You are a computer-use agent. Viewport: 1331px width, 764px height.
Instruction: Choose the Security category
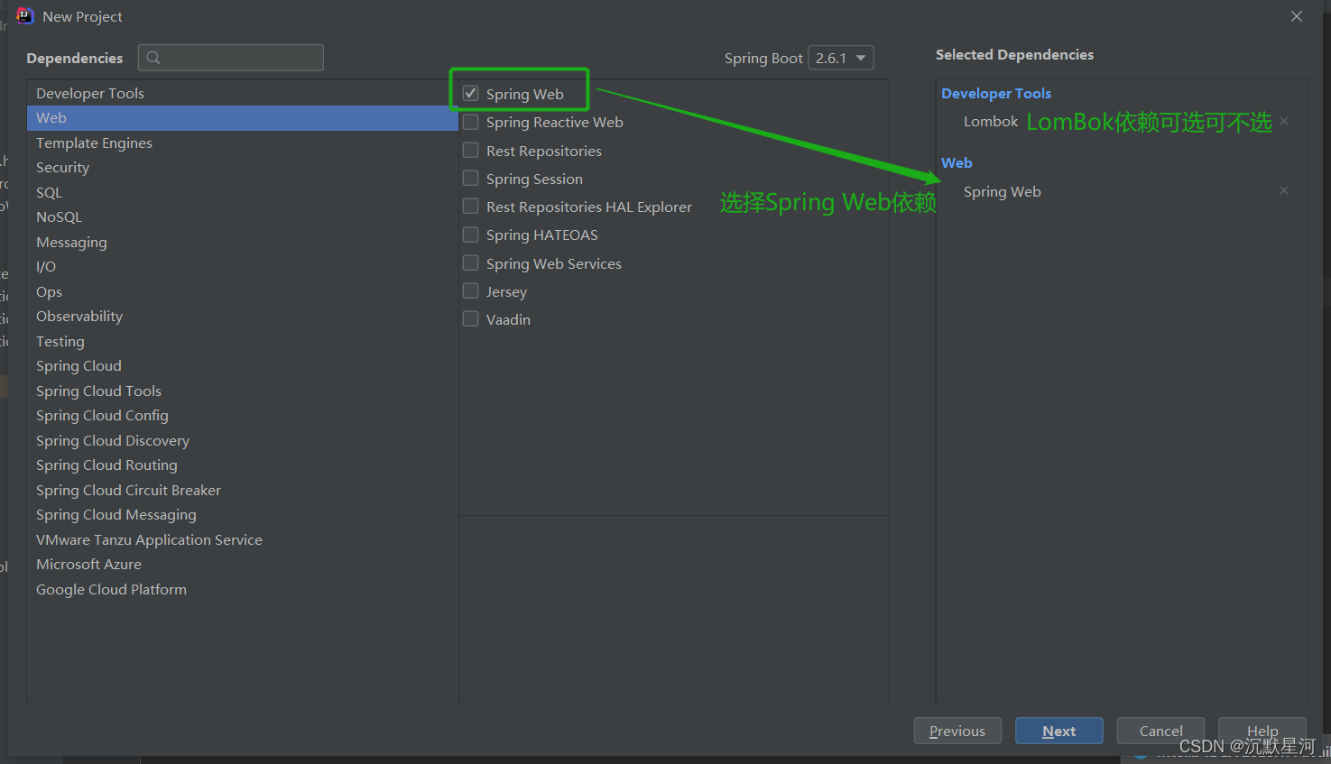point(243,168)
